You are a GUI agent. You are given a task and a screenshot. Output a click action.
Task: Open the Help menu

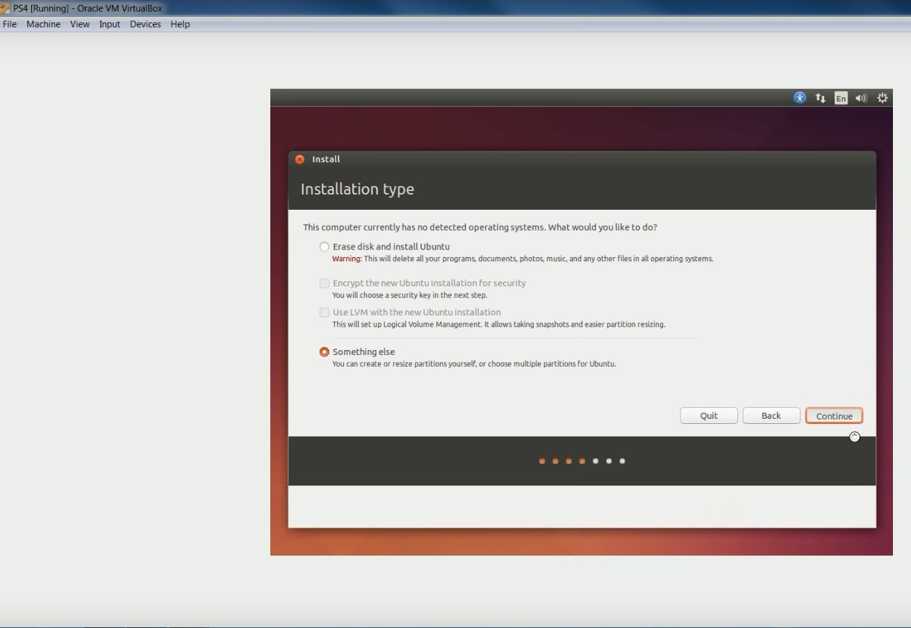pyautogui.click(x=180, y=24)
